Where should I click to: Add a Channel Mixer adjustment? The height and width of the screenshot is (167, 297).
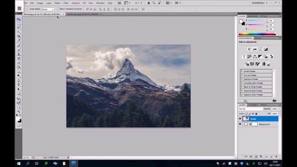(x=271, y=57)
